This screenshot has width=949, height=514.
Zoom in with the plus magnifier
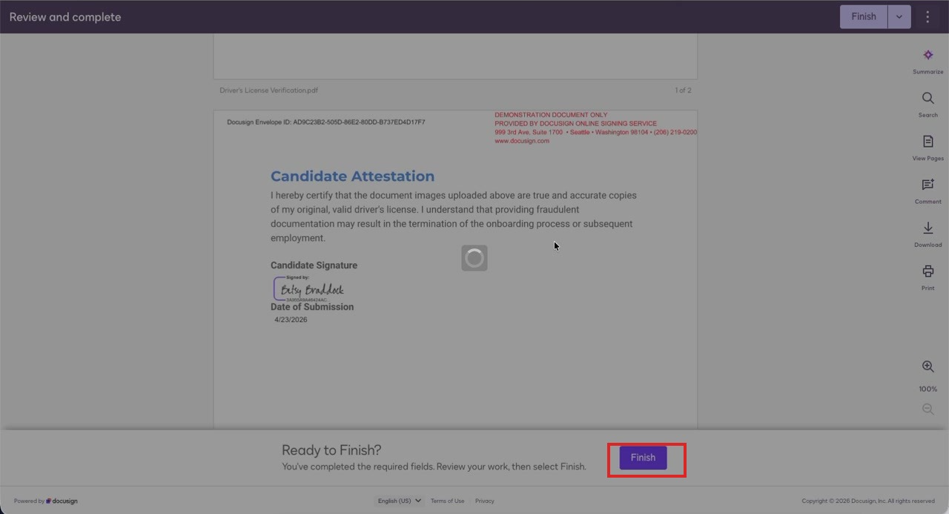(927, 366)
